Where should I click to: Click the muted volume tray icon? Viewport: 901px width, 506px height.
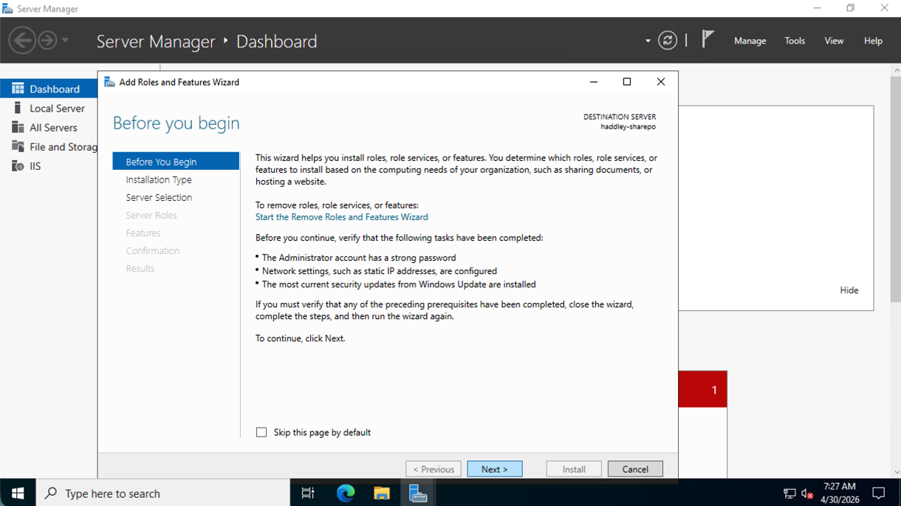pos(807,493)
